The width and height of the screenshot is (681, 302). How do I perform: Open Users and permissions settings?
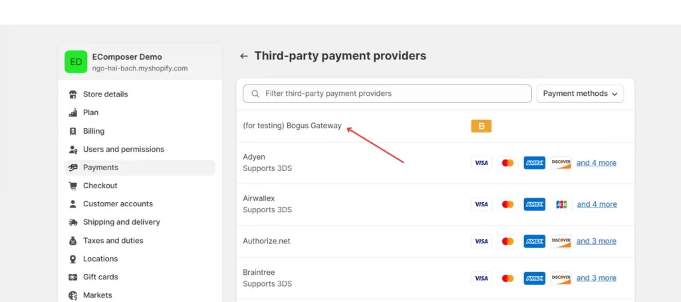click(x=123, y=149)
